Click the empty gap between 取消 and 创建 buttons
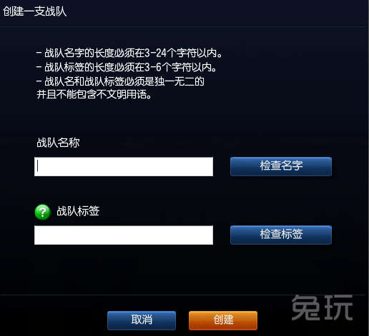The image size is (369, 336). point(182,320)
